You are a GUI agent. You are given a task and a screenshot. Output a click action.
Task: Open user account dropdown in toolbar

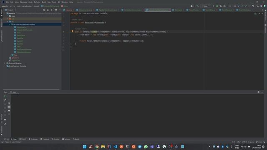[192, 6]
